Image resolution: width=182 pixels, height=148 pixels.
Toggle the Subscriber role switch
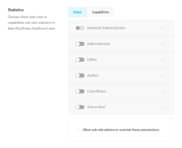pyautogui.click(x=80, y=107)
